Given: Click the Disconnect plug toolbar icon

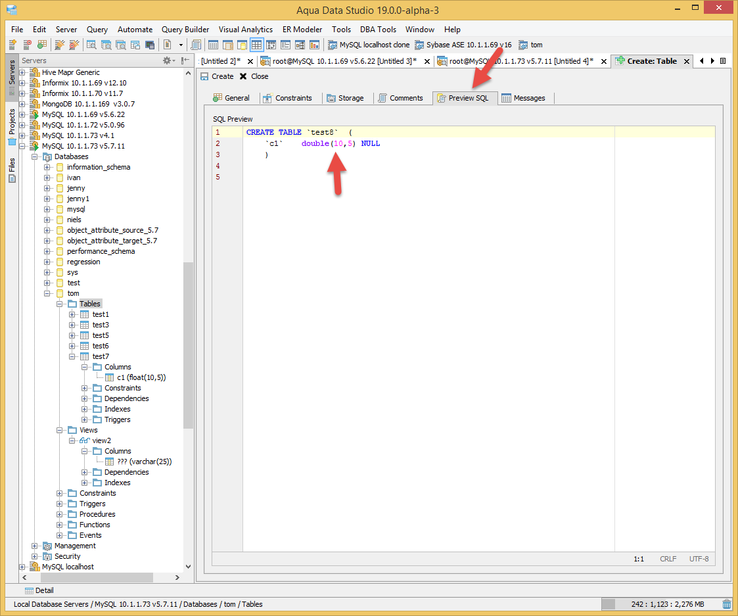Looking at the screenshot, I should coord(74,45).
